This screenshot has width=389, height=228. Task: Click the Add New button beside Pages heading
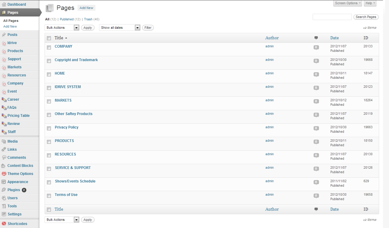point(86,8)
